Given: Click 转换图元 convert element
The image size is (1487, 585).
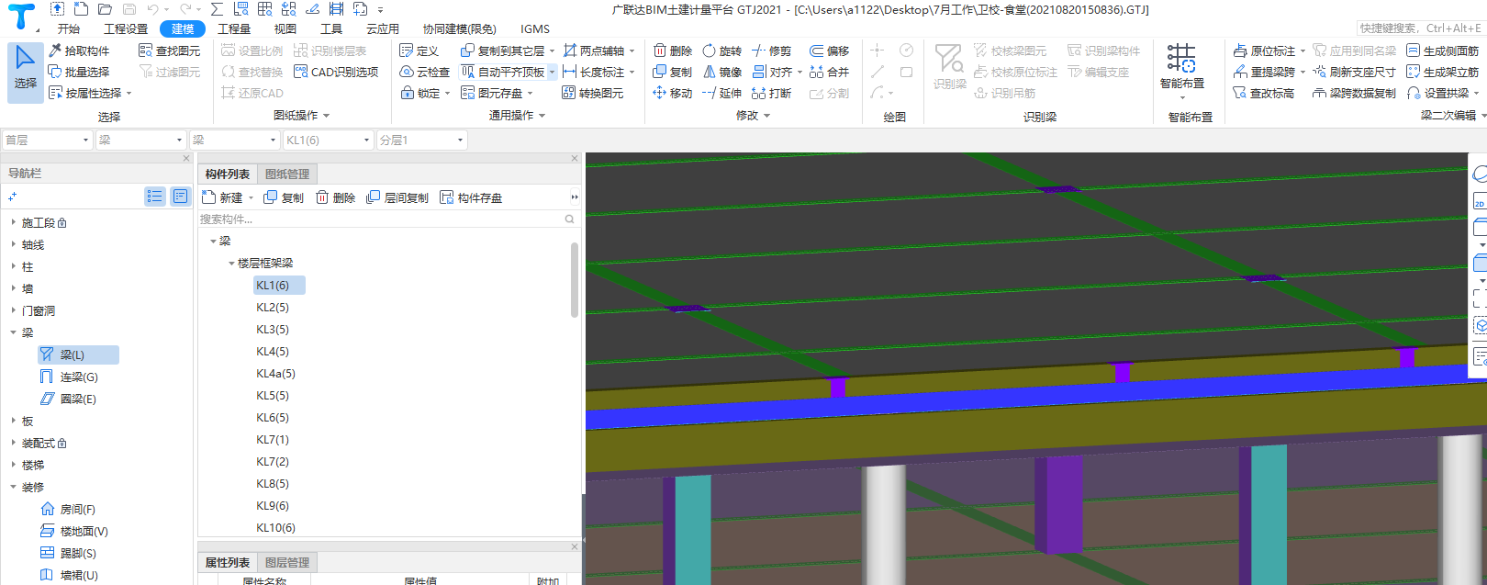Looking at the screenshot, I should point(593,93).
